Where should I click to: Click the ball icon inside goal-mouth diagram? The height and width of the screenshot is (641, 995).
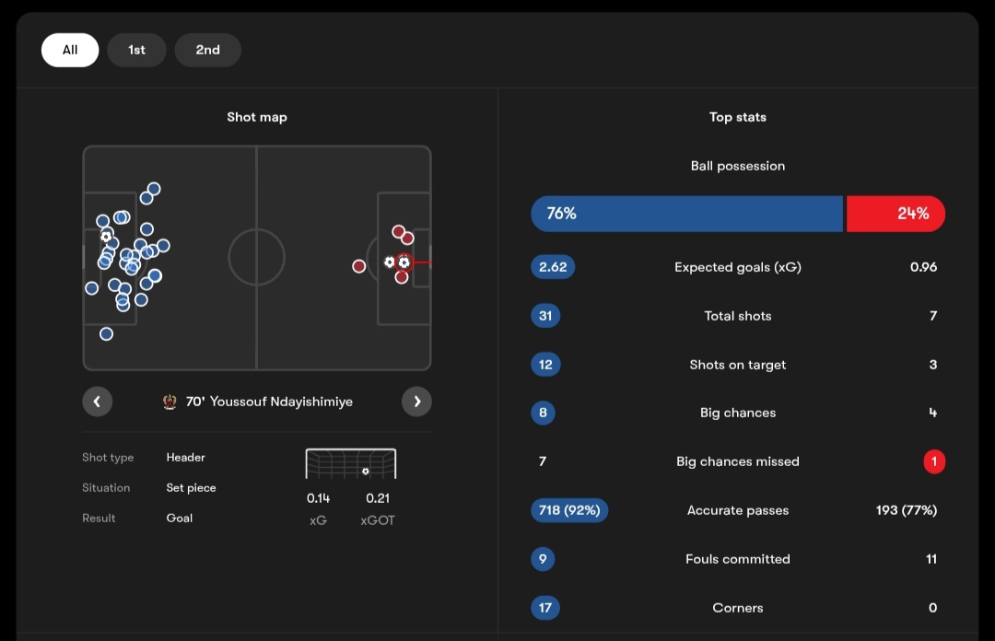tap(366, 471)
